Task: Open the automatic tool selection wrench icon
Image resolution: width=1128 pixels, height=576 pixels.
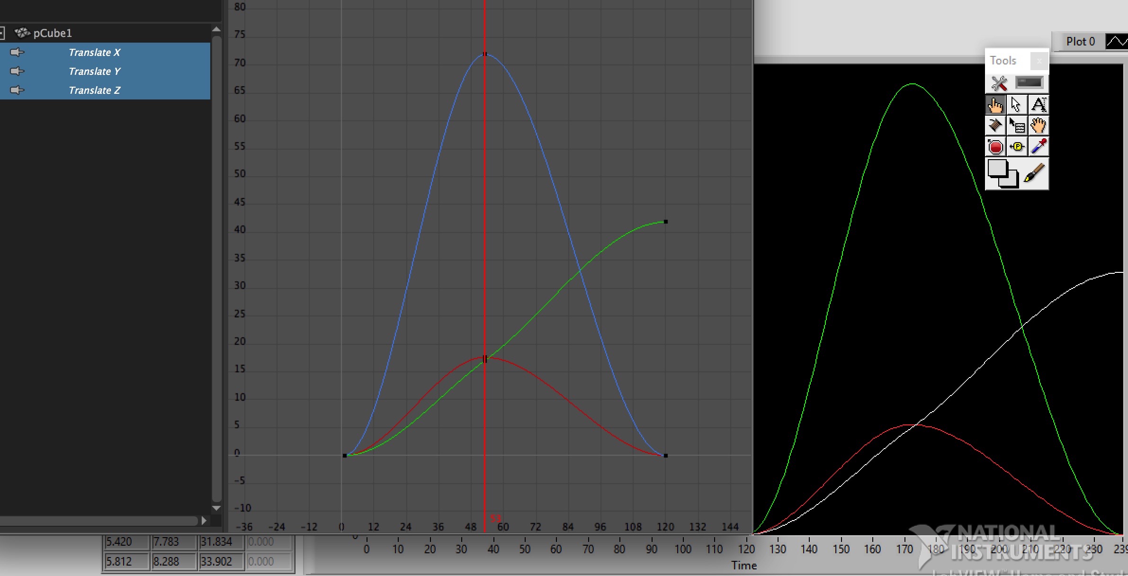Action: [x=999, y=83]
